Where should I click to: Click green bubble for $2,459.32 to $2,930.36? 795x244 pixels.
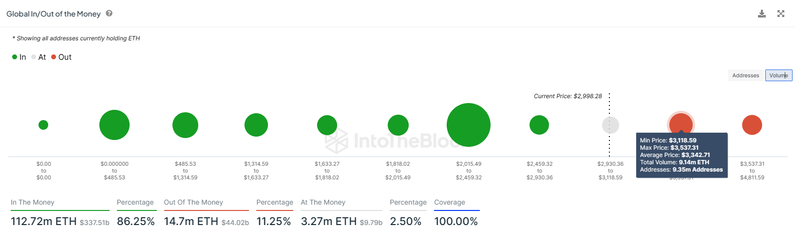[539, 125]
